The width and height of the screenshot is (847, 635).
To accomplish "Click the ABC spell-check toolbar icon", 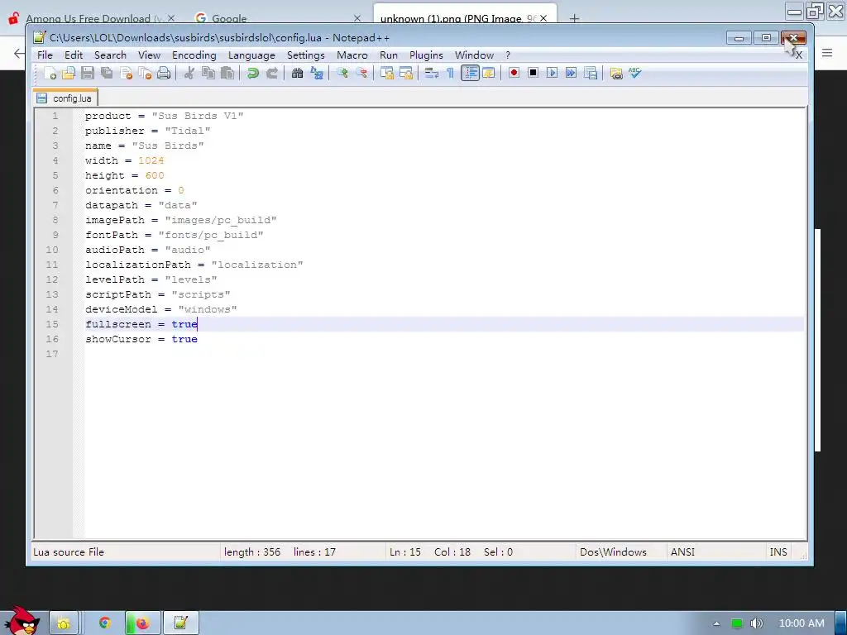I will tap(634, 73).
